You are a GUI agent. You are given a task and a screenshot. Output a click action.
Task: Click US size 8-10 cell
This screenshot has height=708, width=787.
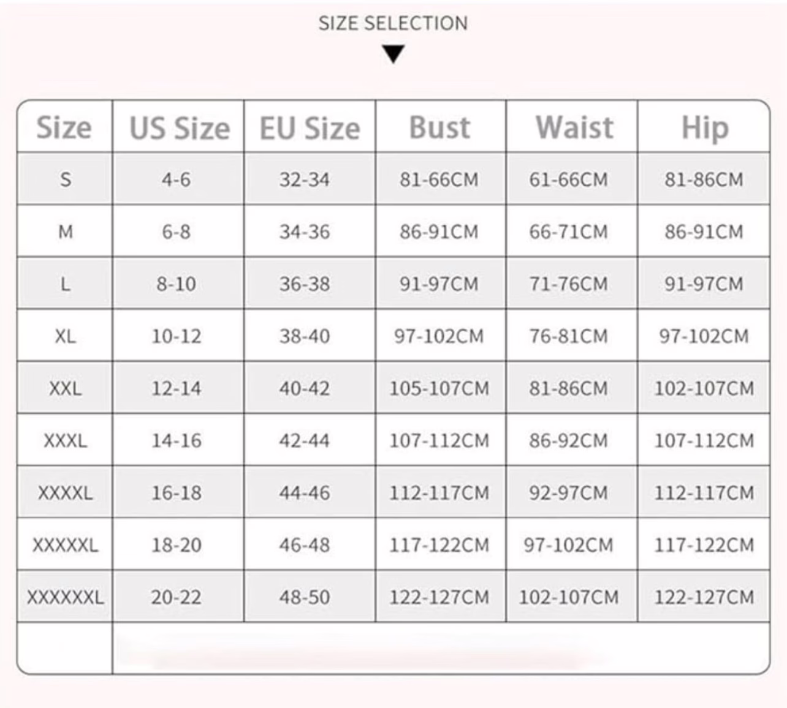coord(176,284)
